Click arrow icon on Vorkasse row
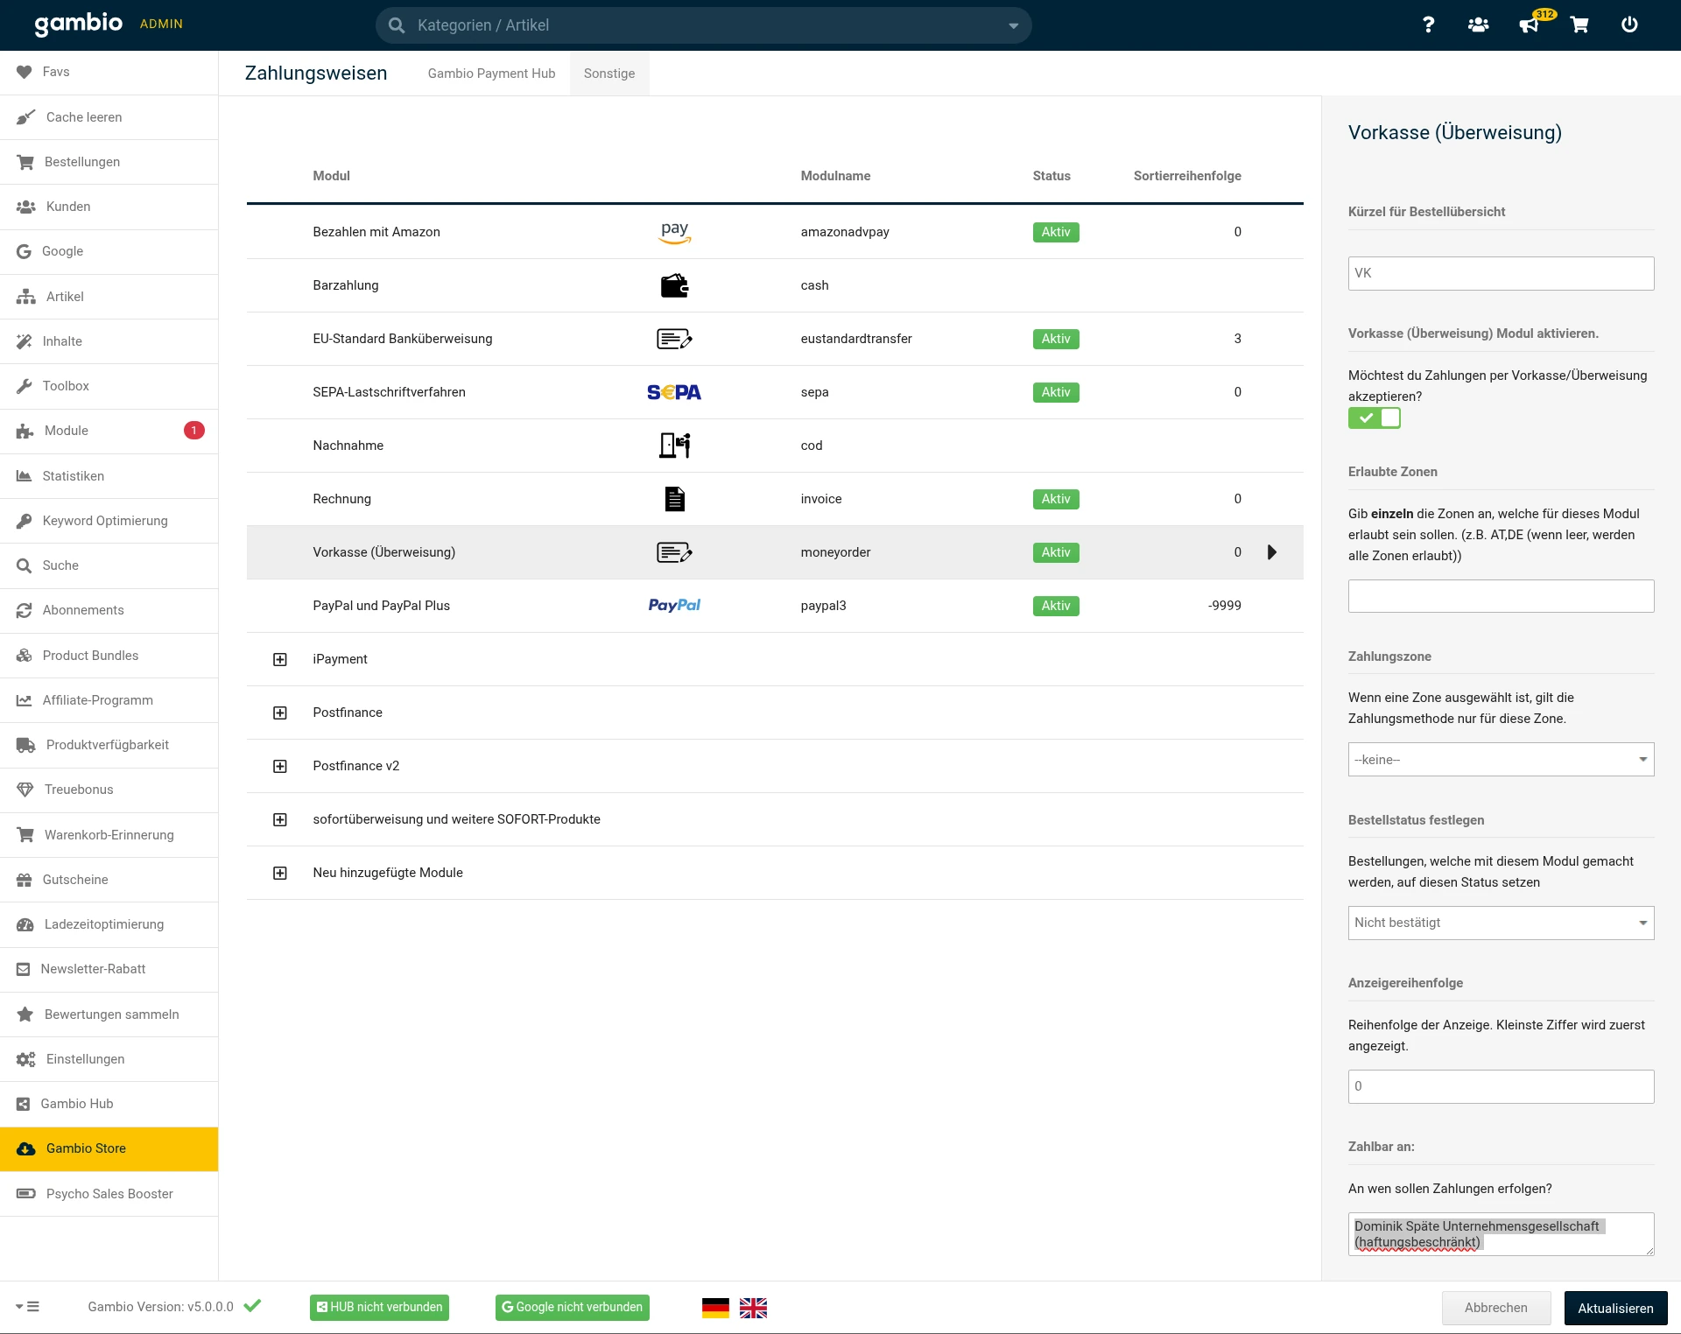 tap(1272, 552)
